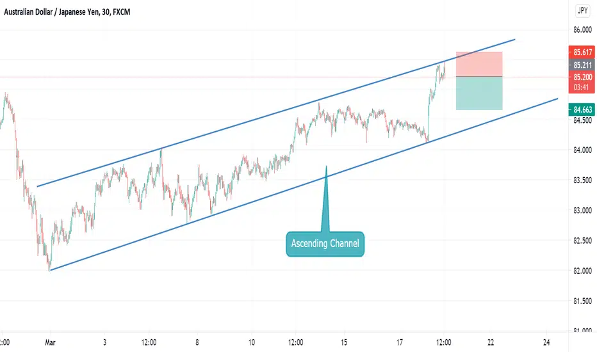
Task: Open the JPY currency selector
Action: tap(583, 10)
